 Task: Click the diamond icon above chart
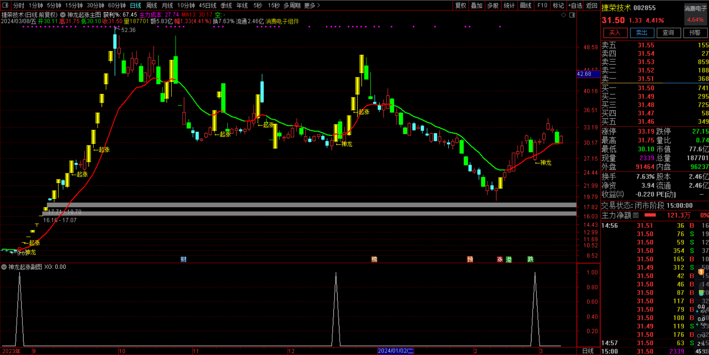564,15
